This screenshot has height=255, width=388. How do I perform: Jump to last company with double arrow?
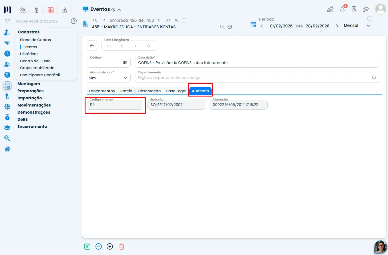168,21
